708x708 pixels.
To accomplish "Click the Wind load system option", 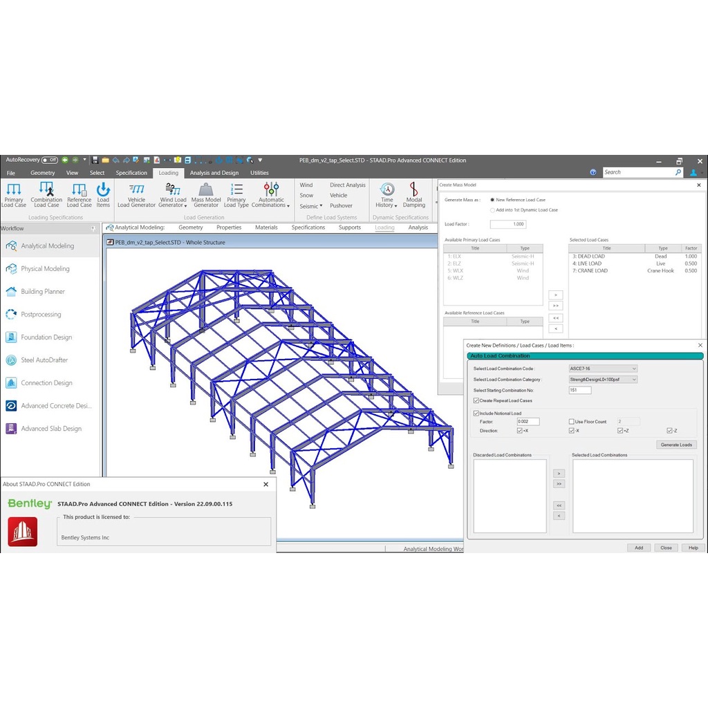I will [x=306, y=185].
